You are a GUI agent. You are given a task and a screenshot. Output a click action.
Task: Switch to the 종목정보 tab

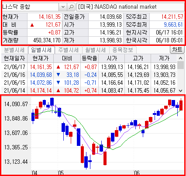tap(123, 50)
